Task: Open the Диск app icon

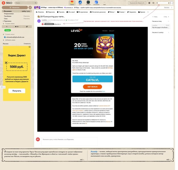Action: click(x=80, y=3)
